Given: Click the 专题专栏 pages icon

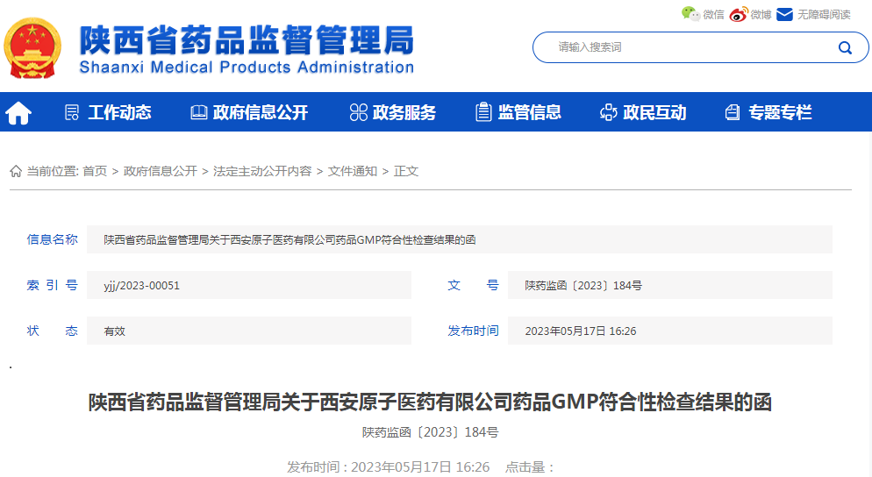Looking at the screenshot, I should coord(733,113).
